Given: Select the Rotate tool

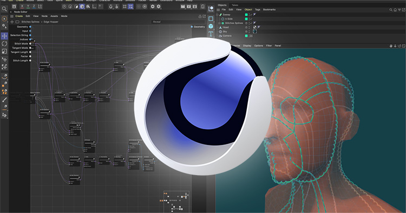Looking at the screenshot, I should point(4,44).
